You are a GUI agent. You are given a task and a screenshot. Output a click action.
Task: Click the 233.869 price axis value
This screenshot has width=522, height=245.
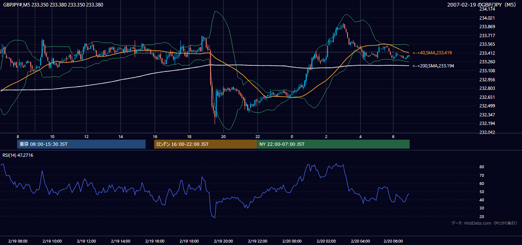tap(487, 27)
